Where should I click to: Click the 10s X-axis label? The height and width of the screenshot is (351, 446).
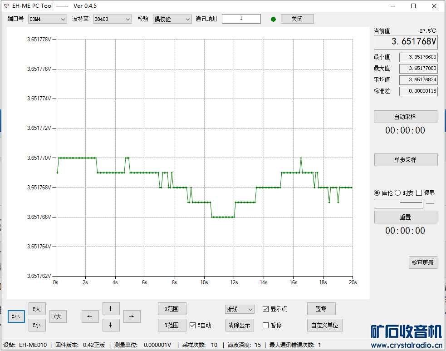tap(204, 282)
